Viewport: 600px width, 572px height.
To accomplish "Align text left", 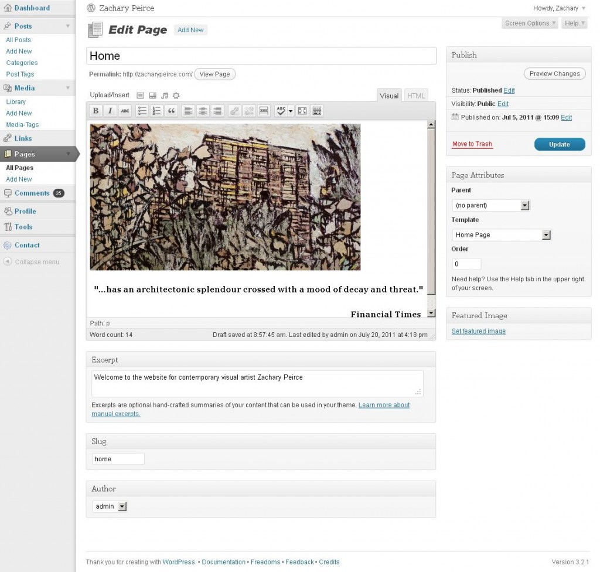I will 188,111.
